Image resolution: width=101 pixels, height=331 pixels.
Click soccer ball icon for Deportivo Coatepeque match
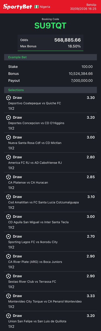coord(9,98)
